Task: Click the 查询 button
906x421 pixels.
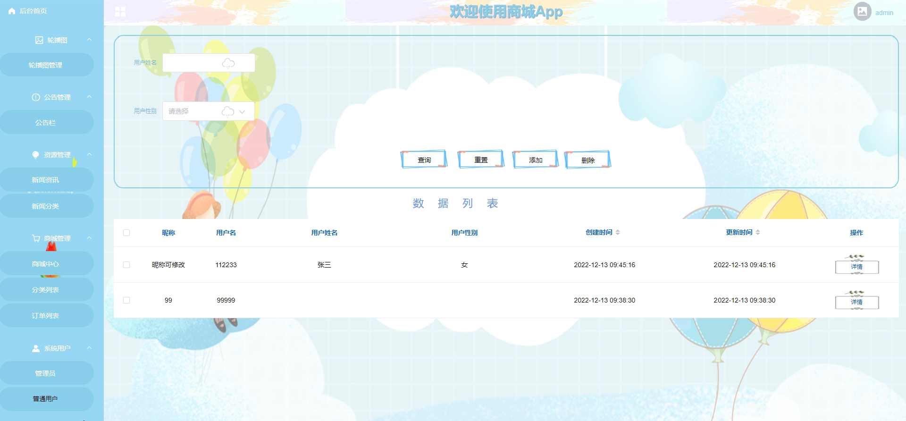Action: point(424,160)
